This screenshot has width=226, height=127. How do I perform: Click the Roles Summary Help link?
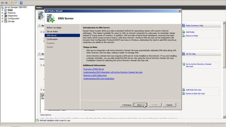click(x=195, y=26)
